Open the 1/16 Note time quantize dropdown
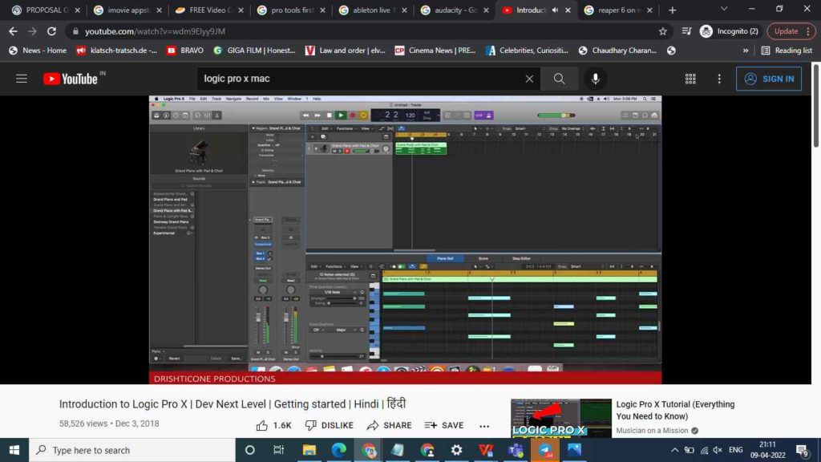The height and width of the screenshot is (462, 821). pos(337,292)
